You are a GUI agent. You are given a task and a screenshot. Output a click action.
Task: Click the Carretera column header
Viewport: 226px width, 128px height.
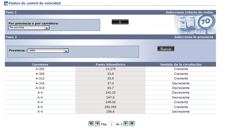click(x=40, y=64)
